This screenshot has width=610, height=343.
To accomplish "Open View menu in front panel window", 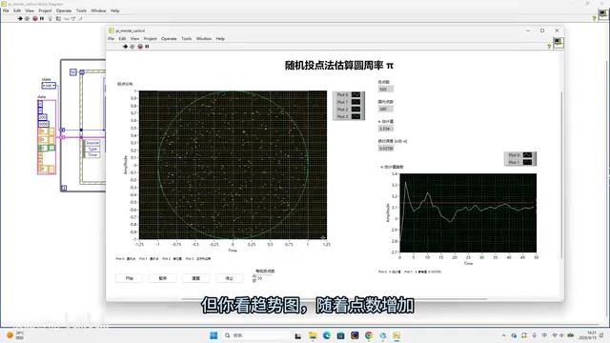I will point(134,38).
